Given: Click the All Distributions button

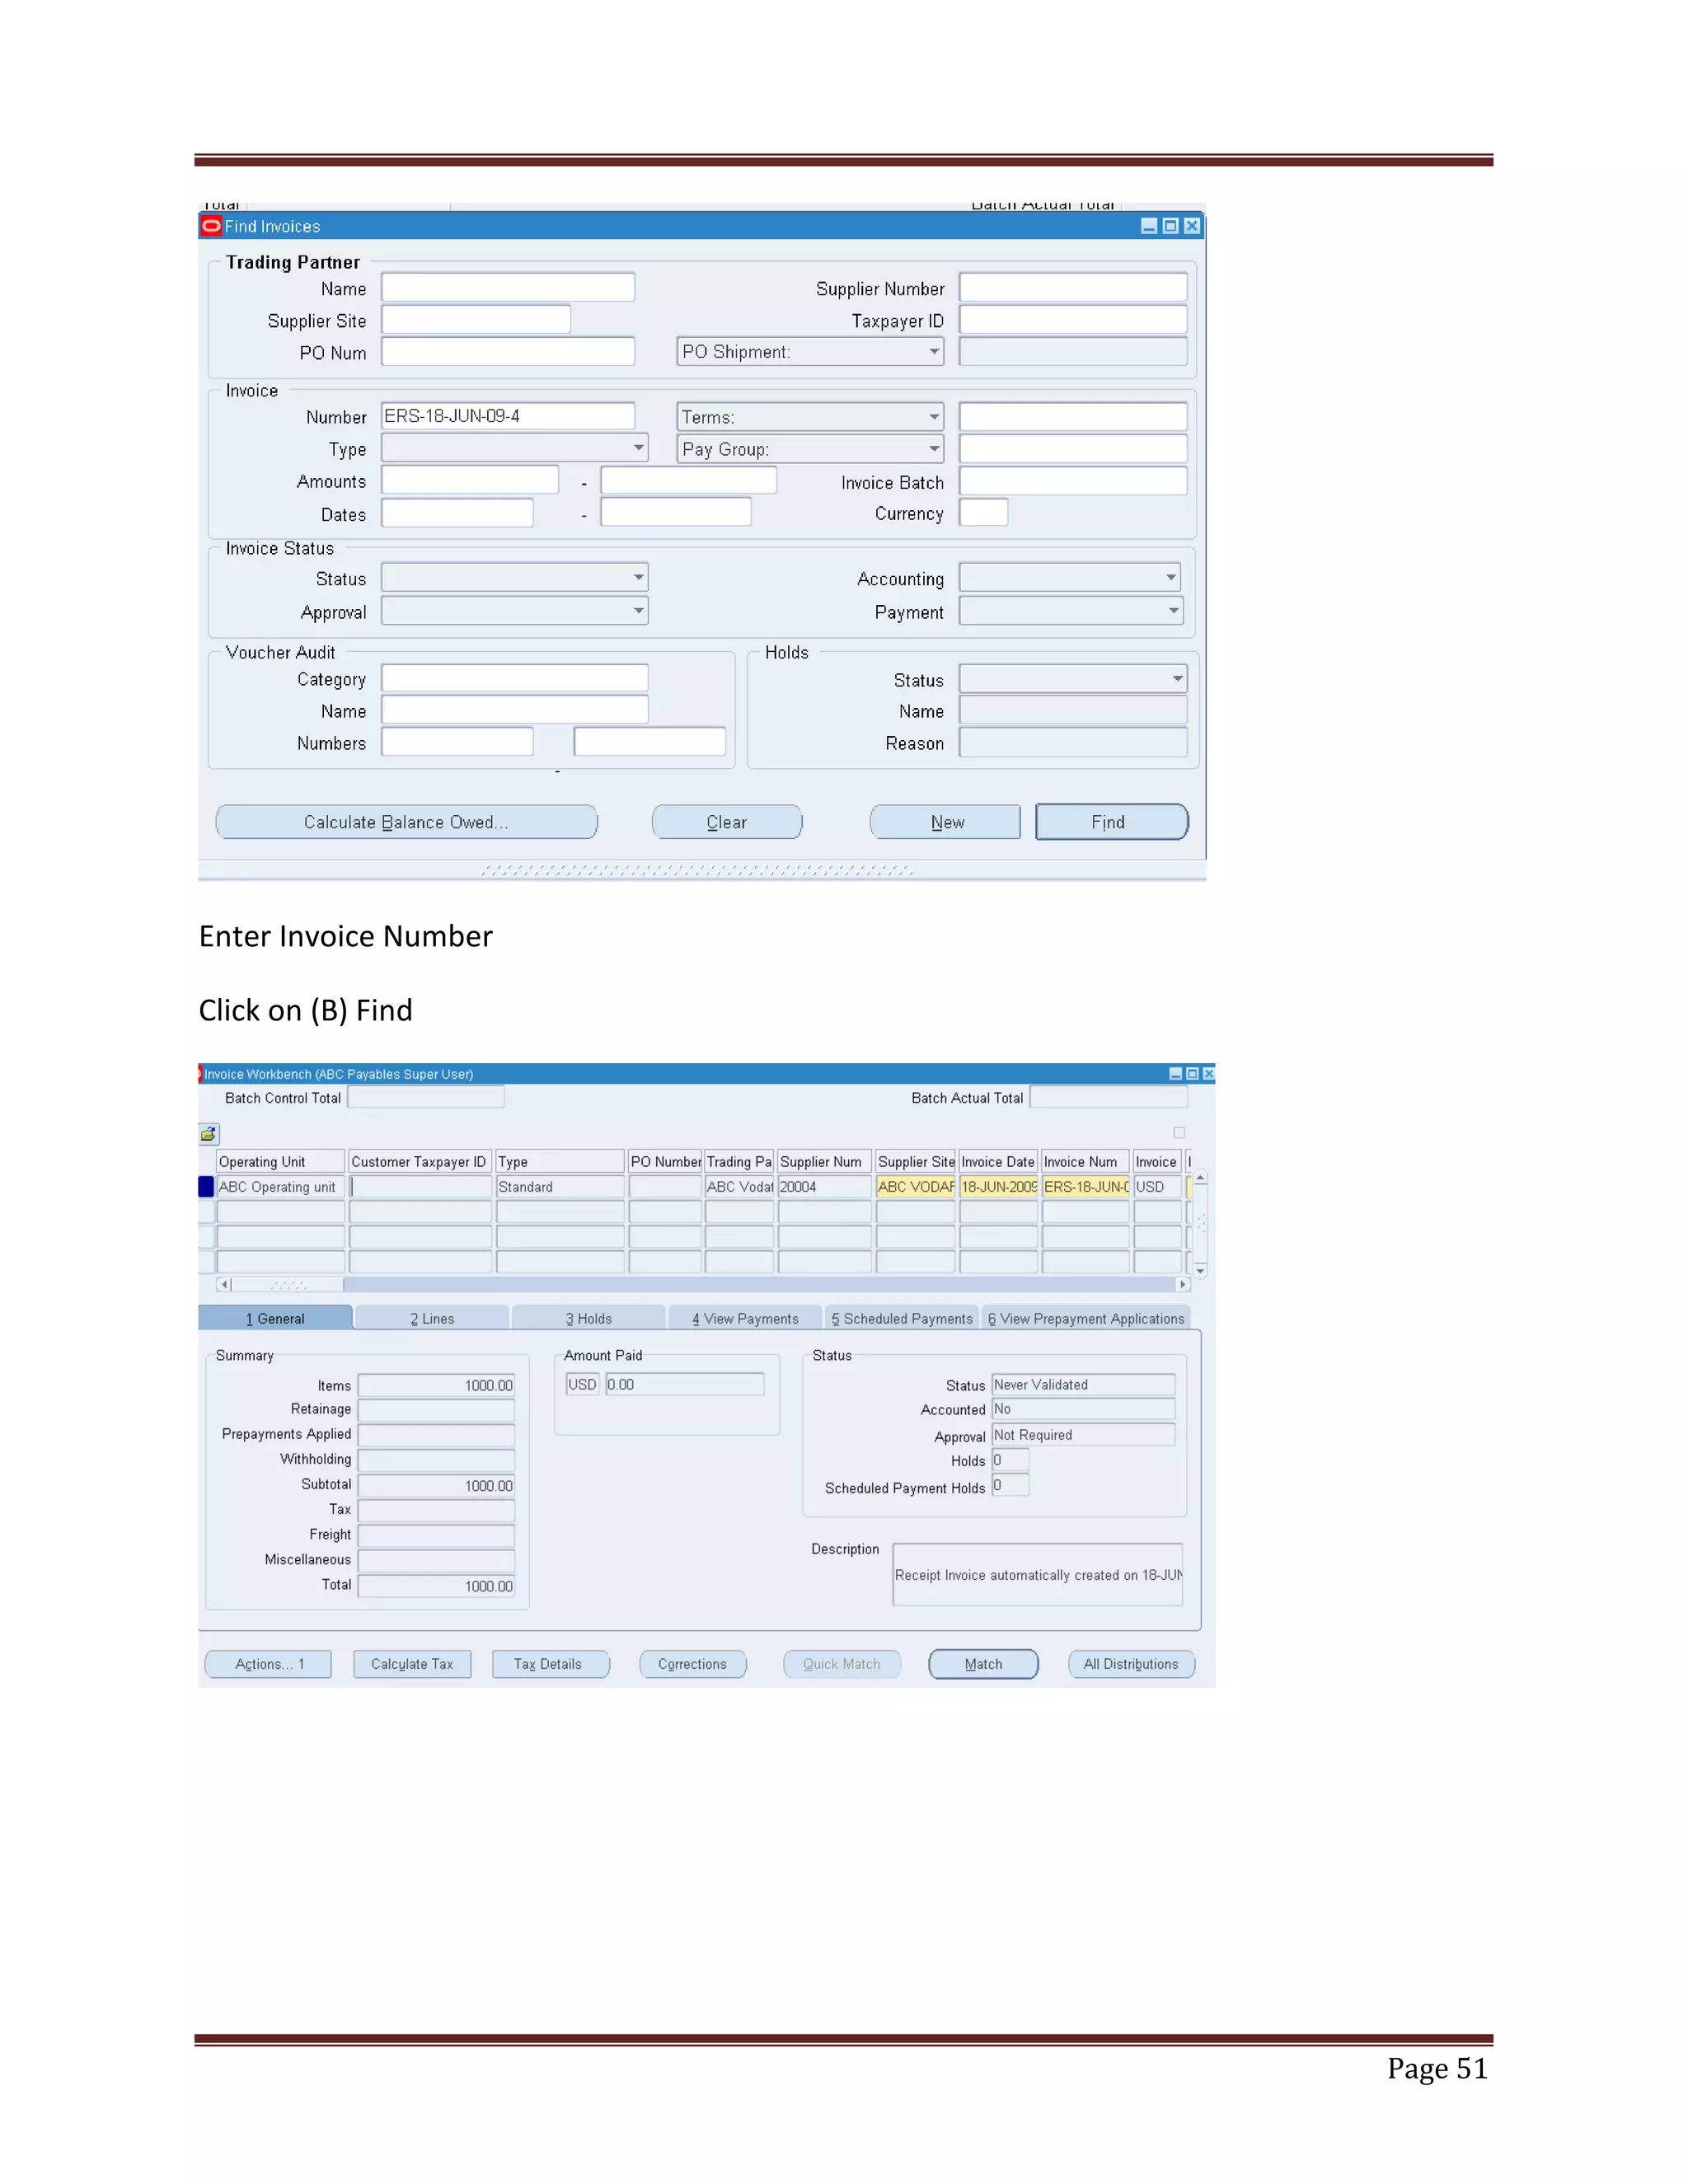Looking at the screenshot, I should click(1132, 1664).
